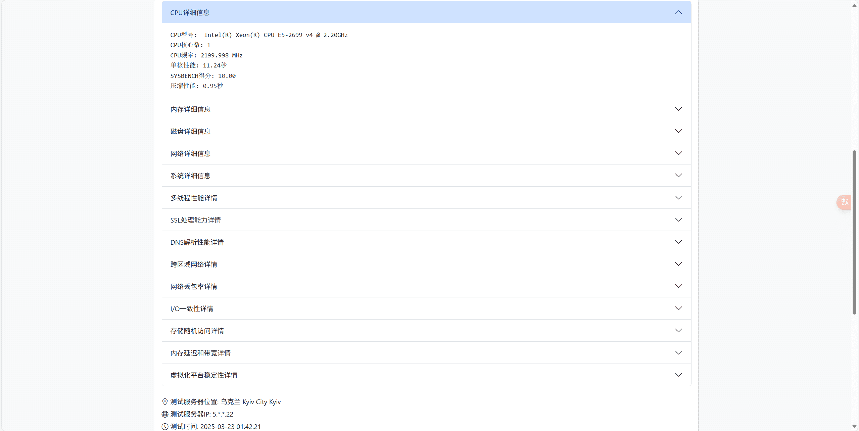The height and width of the screenshot is (431, 859).
Task: Expand the 内存详细信息 chevron
Action: click(x=678, y=109)
